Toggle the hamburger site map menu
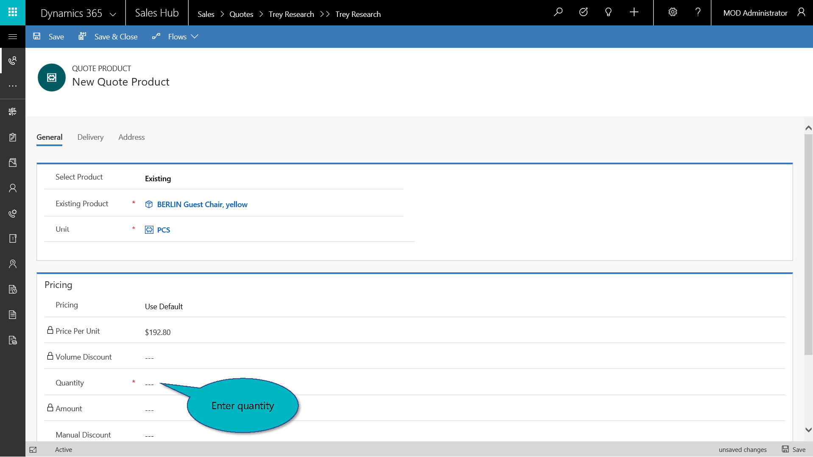The width and height of the screenshot is (813, 457). click(13, 37)
